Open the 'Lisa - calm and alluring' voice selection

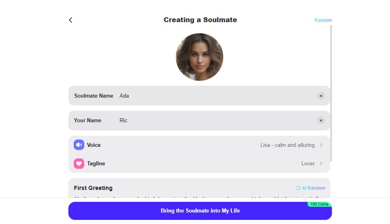click(287, 145)
